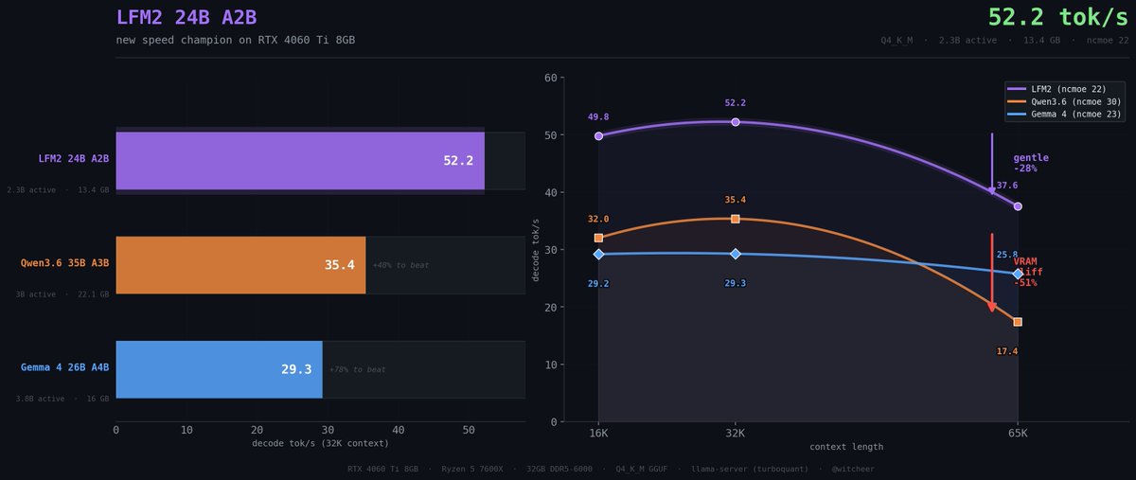This screenshot has height=480, width=1136.
Task: Click the 52.2 label above LFM2 line peak
Action: click(x=736, y=102)
